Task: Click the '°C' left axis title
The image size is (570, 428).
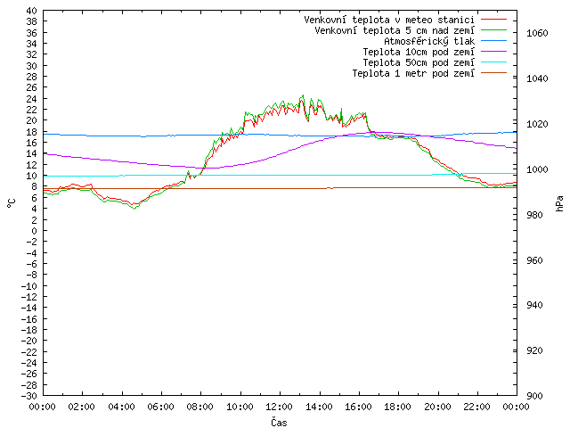Action: (12, 203)
